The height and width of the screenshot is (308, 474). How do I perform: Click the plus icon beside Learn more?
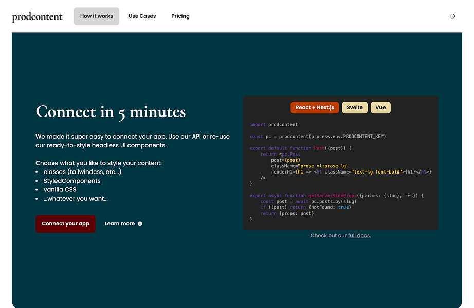pyautogui.click(x=140, y=224)
